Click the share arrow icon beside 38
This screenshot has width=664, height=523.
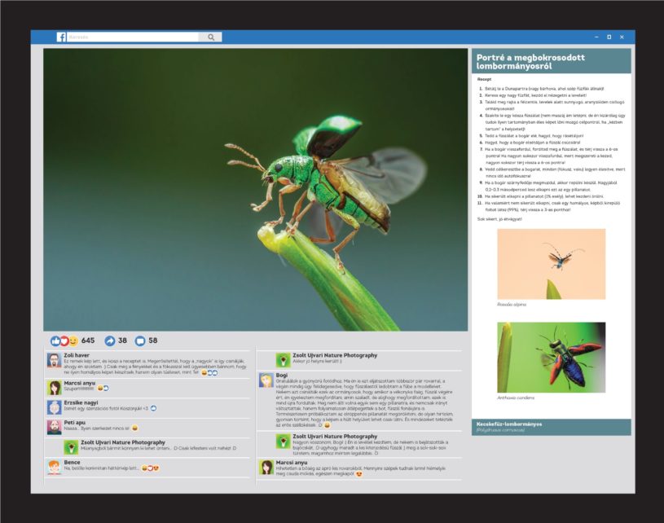tap(110, 341)
